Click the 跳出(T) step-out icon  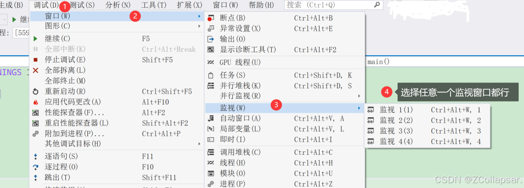point(35,177)
